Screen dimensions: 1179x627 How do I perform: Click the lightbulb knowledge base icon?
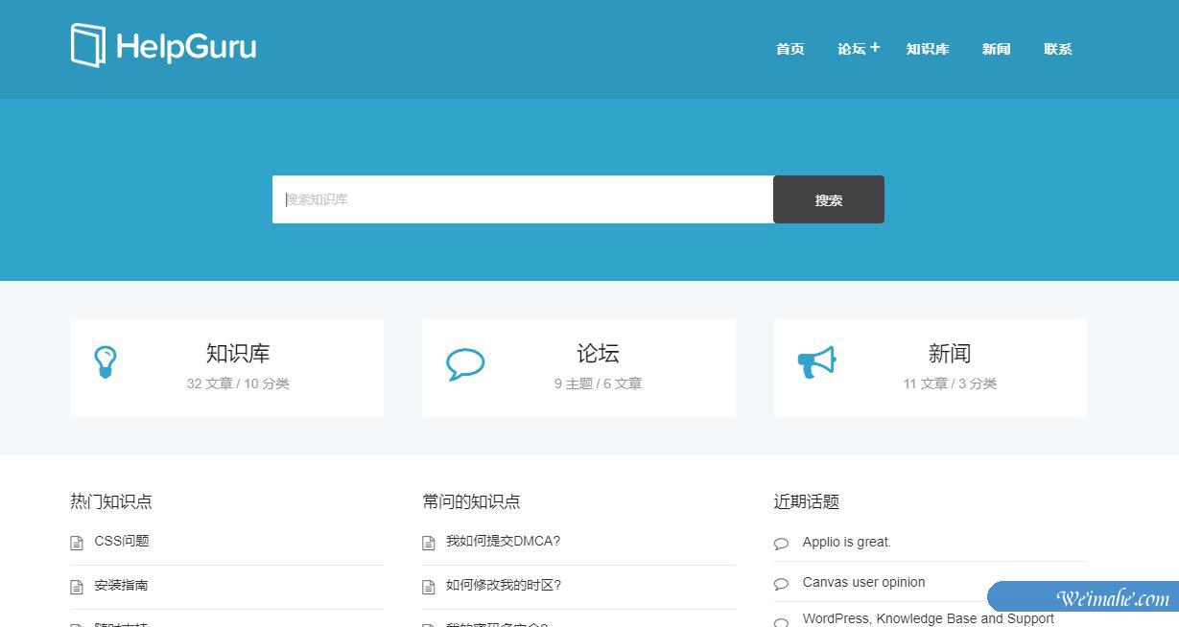tap(106, 362)
